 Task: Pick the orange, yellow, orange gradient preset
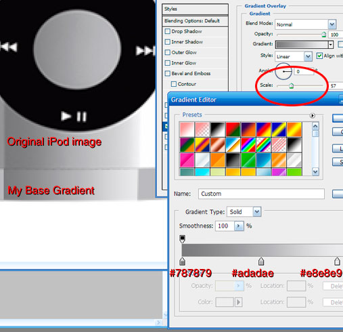[x=294, y=129]
